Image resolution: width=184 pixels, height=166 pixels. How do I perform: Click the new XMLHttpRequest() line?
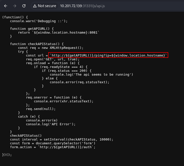pos(51,48)
